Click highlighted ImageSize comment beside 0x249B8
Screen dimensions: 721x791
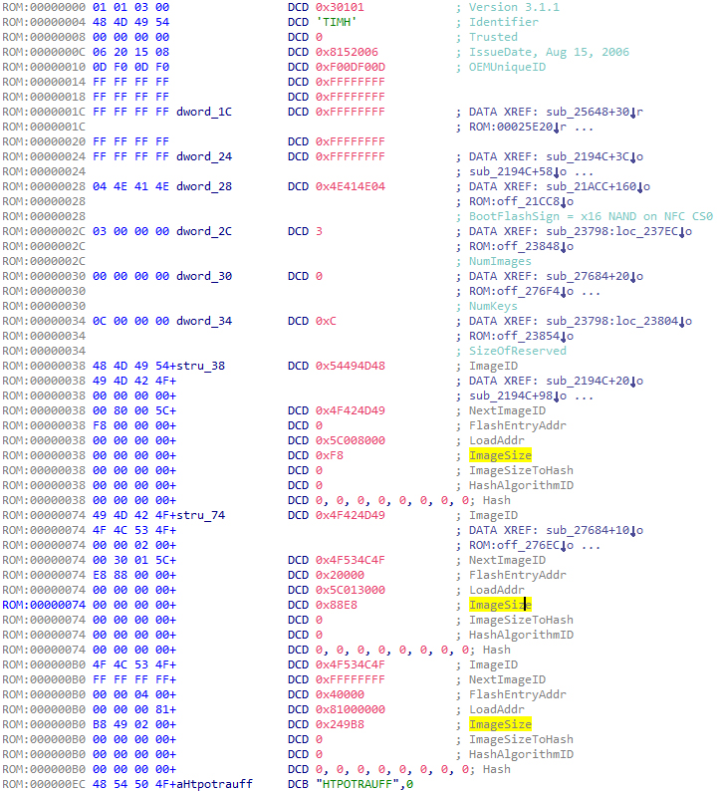click(x=500, y=724)
